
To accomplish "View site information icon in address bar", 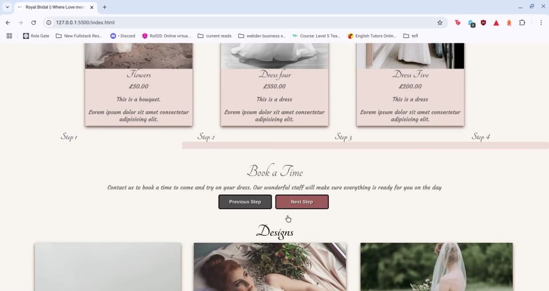I will tap(49, 22).
